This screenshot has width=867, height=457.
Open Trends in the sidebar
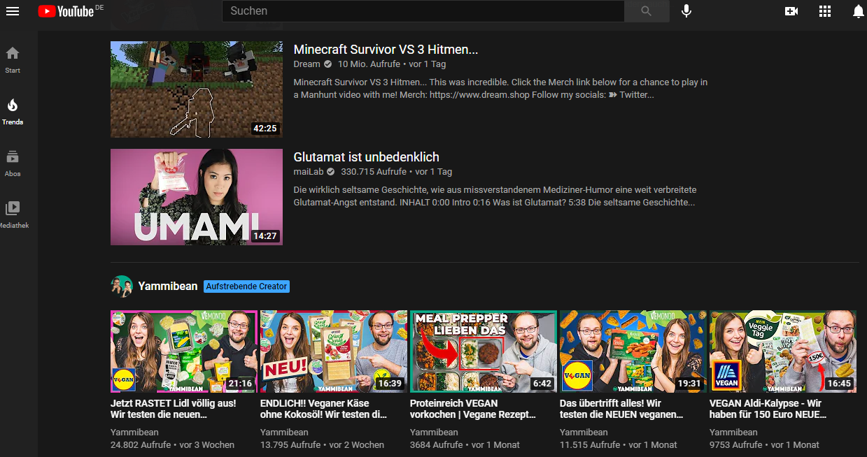click(x=13, y=111)
